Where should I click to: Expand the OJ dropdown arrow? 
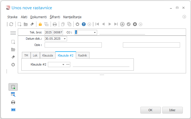coord(95,32)
